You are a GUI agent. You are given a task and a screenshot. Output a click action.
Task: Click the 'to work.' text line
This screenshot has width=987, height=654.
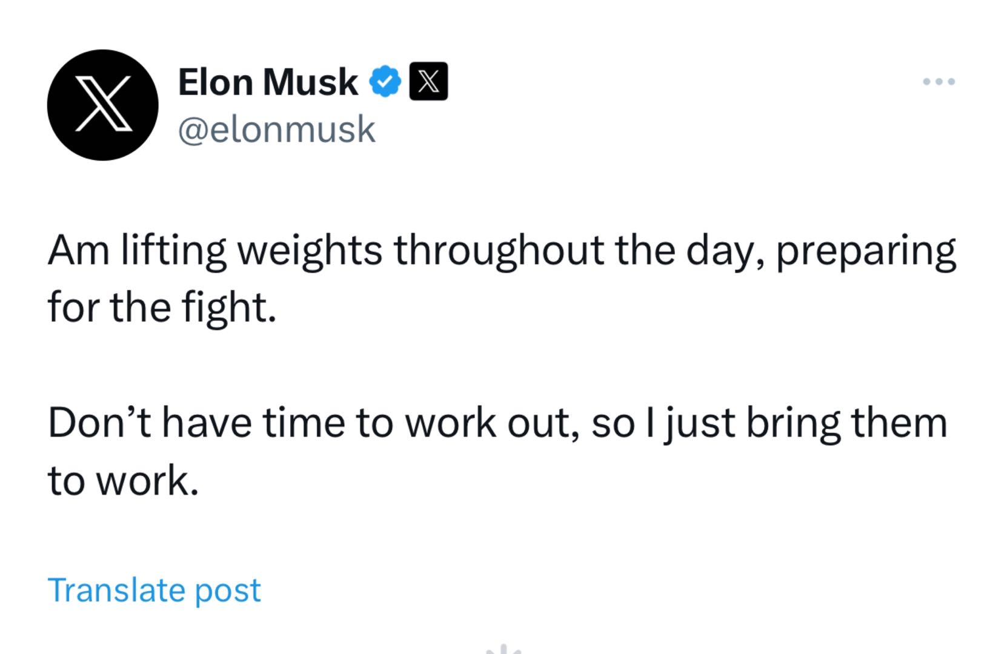click(x=123, y=481)
